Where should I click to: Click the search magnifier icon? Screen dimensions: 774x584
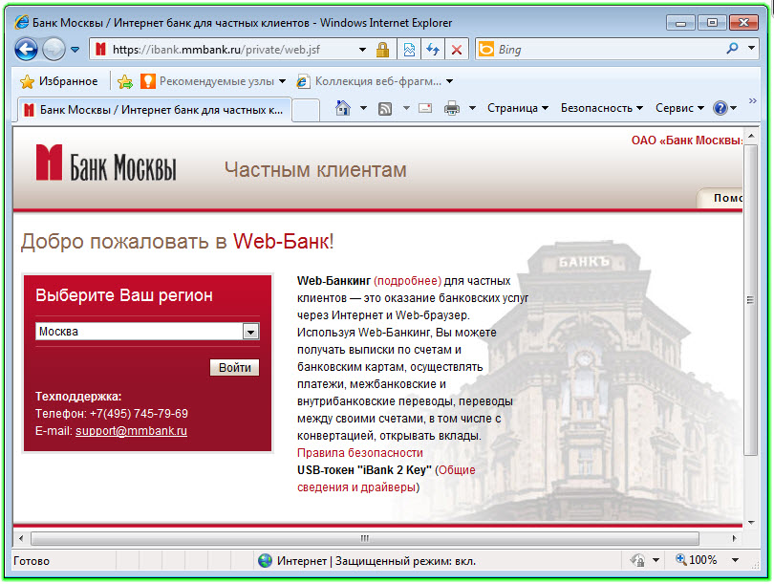click(x=733, y=48)
